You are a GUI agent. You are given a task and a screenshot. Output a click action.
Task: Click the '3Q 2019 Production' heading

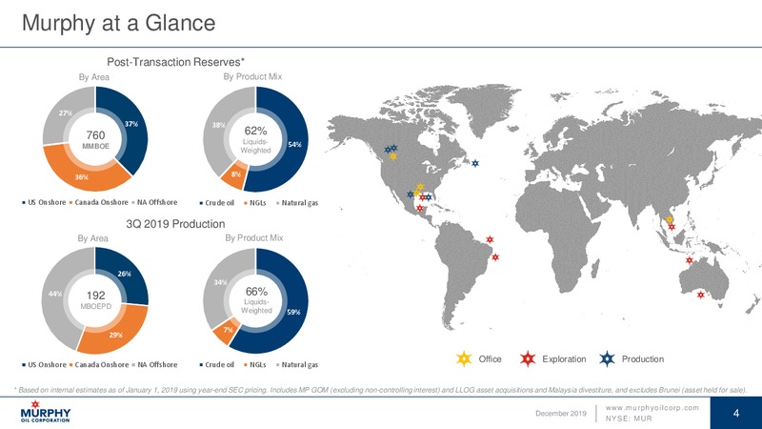[175, 224]
